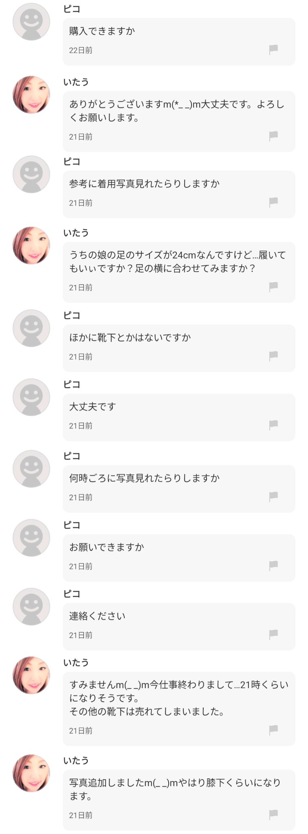Flag the comment '大丈夫です'
Screen dimensions: 308x834
(273, 425)
